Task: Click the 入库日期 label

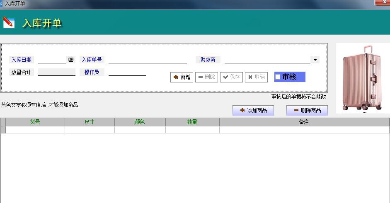Action: tap(22, 60)
